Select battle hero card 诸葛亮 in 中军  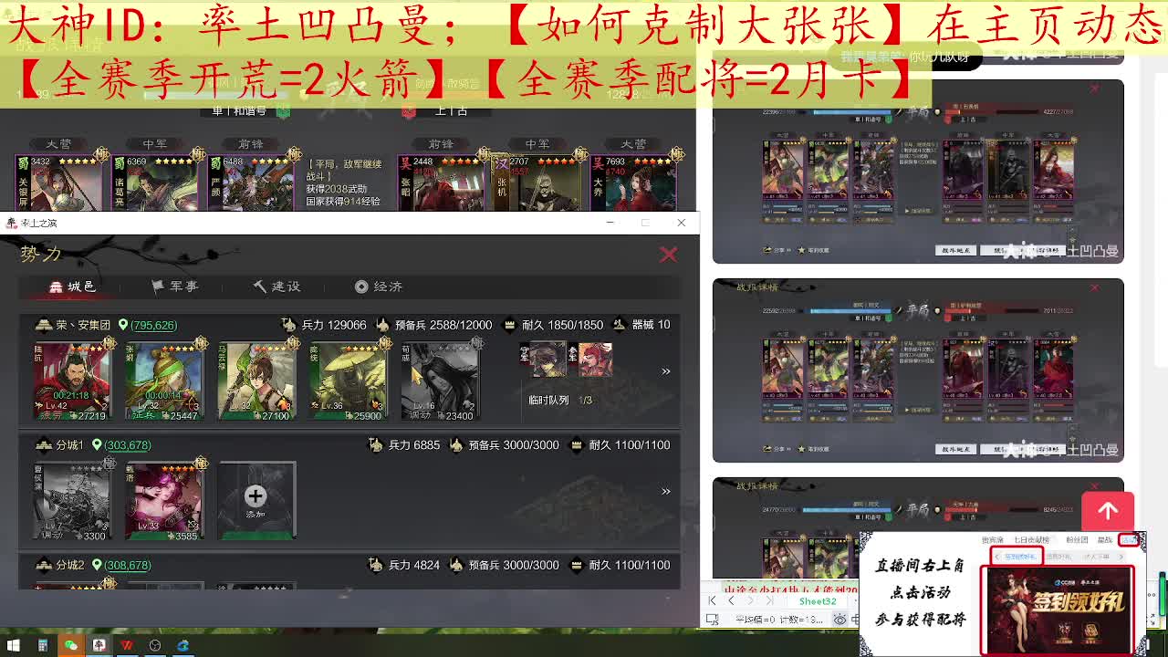(155, 182)
